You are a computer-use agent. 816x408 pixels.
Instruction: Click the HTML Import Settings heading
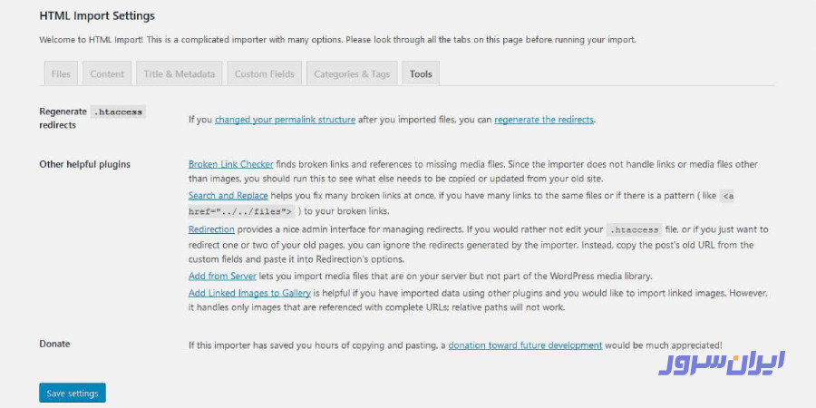(x=97, y=15)
